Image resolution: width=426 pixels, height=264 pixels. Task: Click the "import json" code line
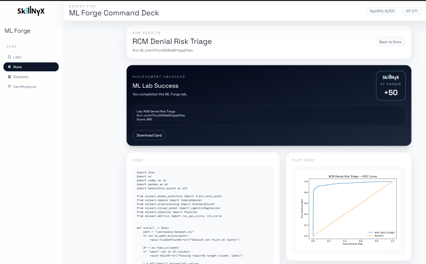tap(146, 172)
